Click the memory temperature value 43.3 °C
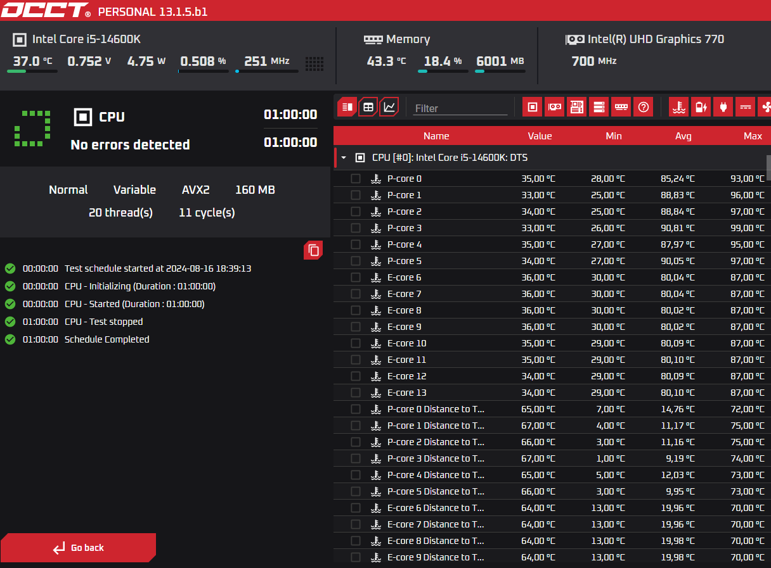 [x=386, y=61]
